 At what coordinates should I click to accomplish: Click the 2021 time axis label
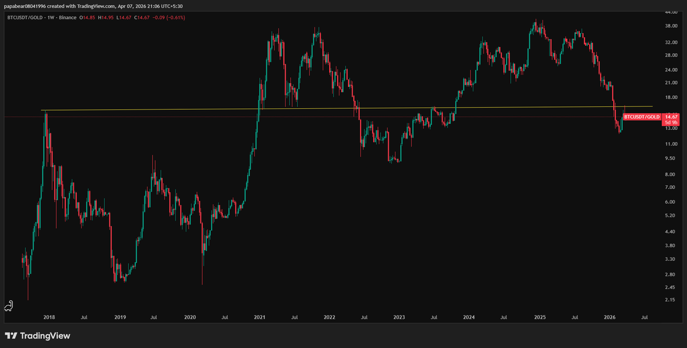pyautogui.click(x=259, y=317)
